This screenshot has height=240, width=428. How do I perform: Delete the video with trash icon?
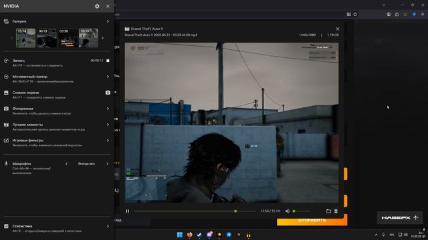point(336,211)
